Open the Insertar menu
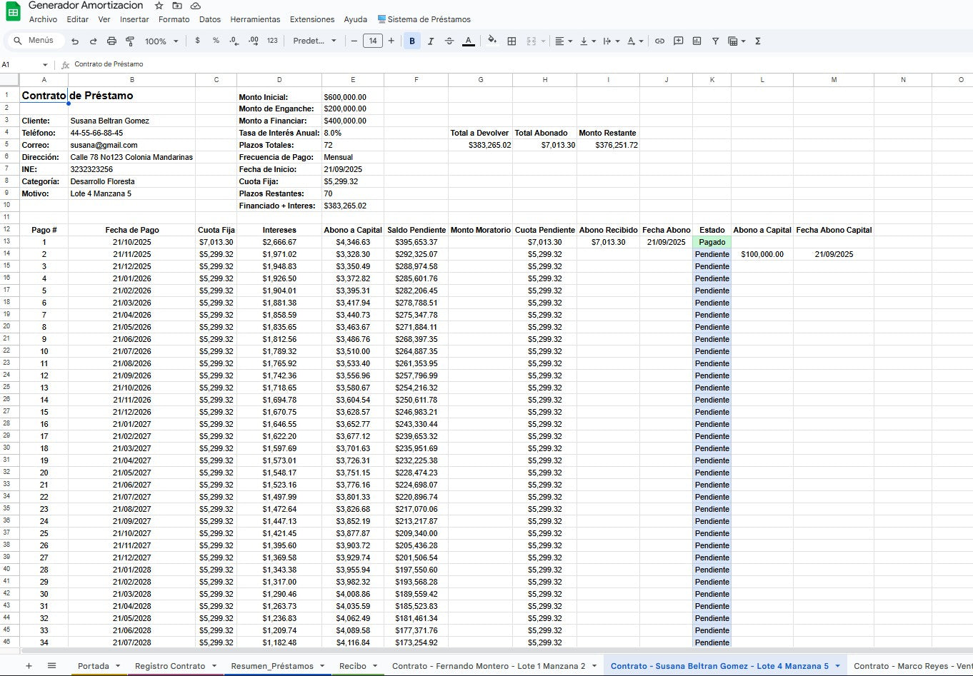The width and height of the screenshot is (973, 676). [134, 19]
